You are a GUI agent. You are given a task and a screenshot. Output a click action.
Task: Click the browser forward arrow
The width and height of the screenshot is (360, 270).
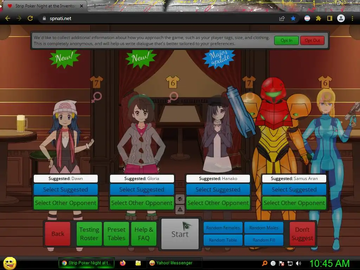pos(19,18)
